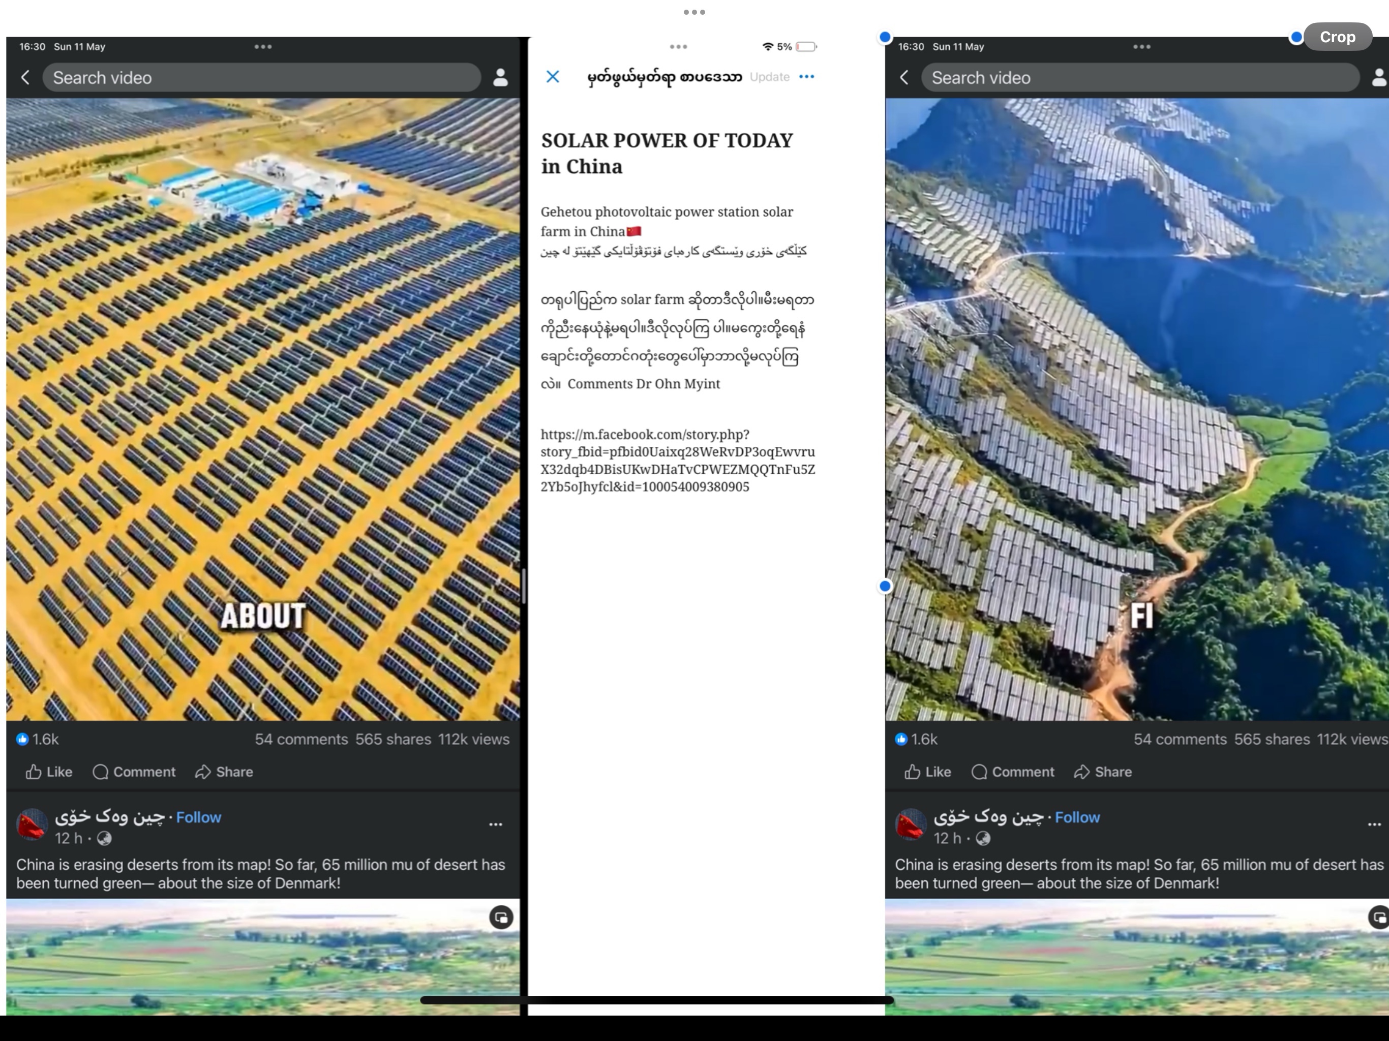Tap the right Search video field
Viewport: 1389px width, 1041px height.
[1140, 78]
